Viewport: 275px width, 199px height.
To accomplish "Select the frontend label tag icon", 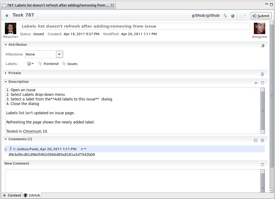I will pos(40,63).
